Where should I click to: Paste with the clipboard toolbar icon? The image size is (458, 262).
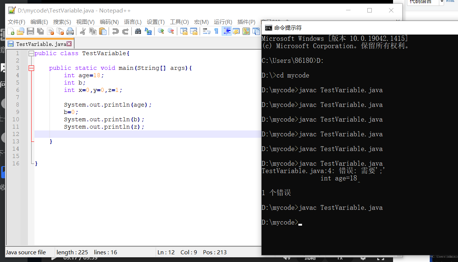[102, 31]
